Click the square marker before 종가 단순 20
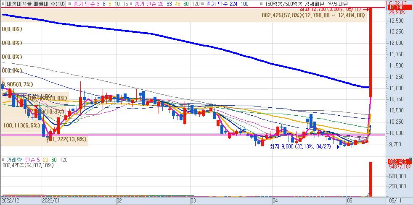The image size is (413, 205). coord(132,4)
